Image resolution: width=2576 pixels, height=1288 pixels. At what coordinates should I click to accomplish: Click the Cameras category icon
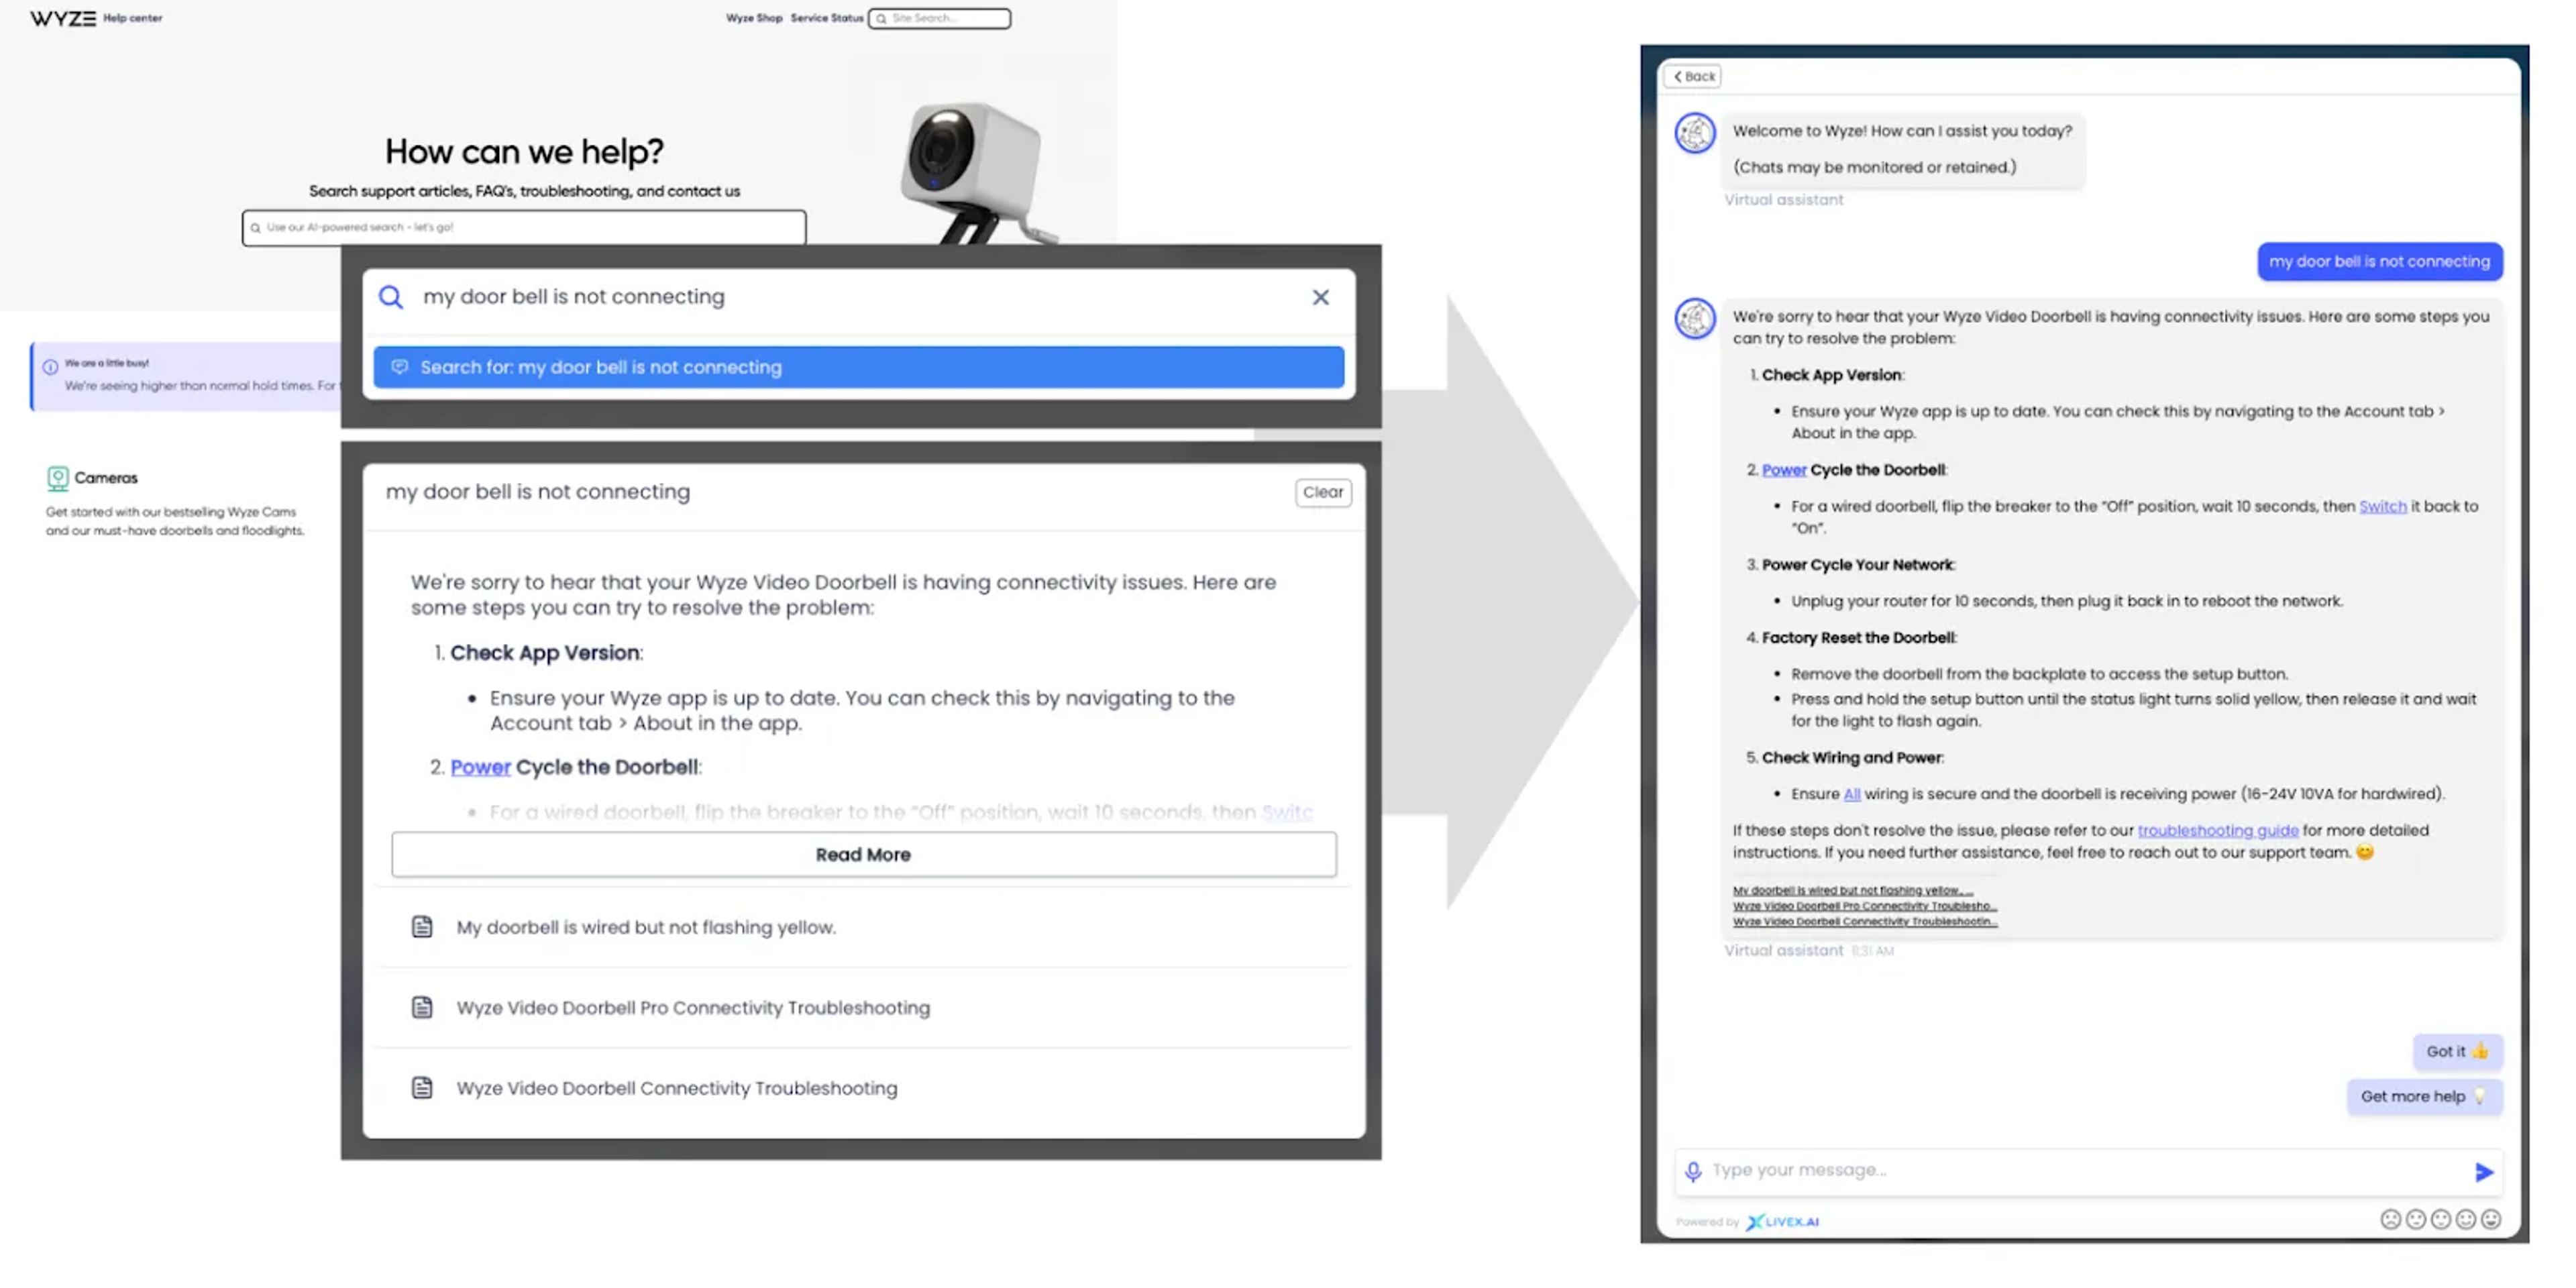(x=58, y=478)
